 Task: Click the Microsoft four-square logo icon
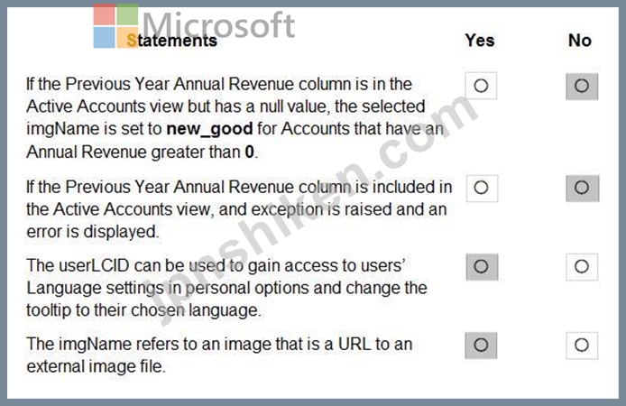click(116, 25)
